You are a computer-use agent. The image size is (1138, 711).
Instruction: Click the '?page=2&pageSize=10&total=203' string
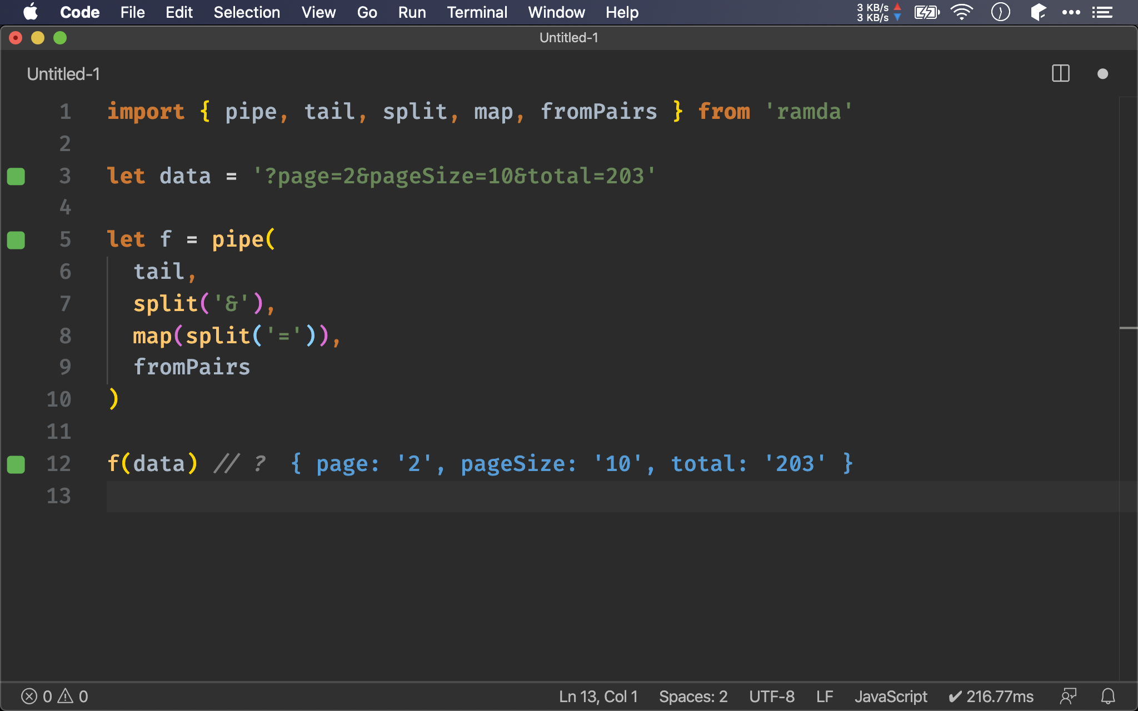(x=454, y=176)
